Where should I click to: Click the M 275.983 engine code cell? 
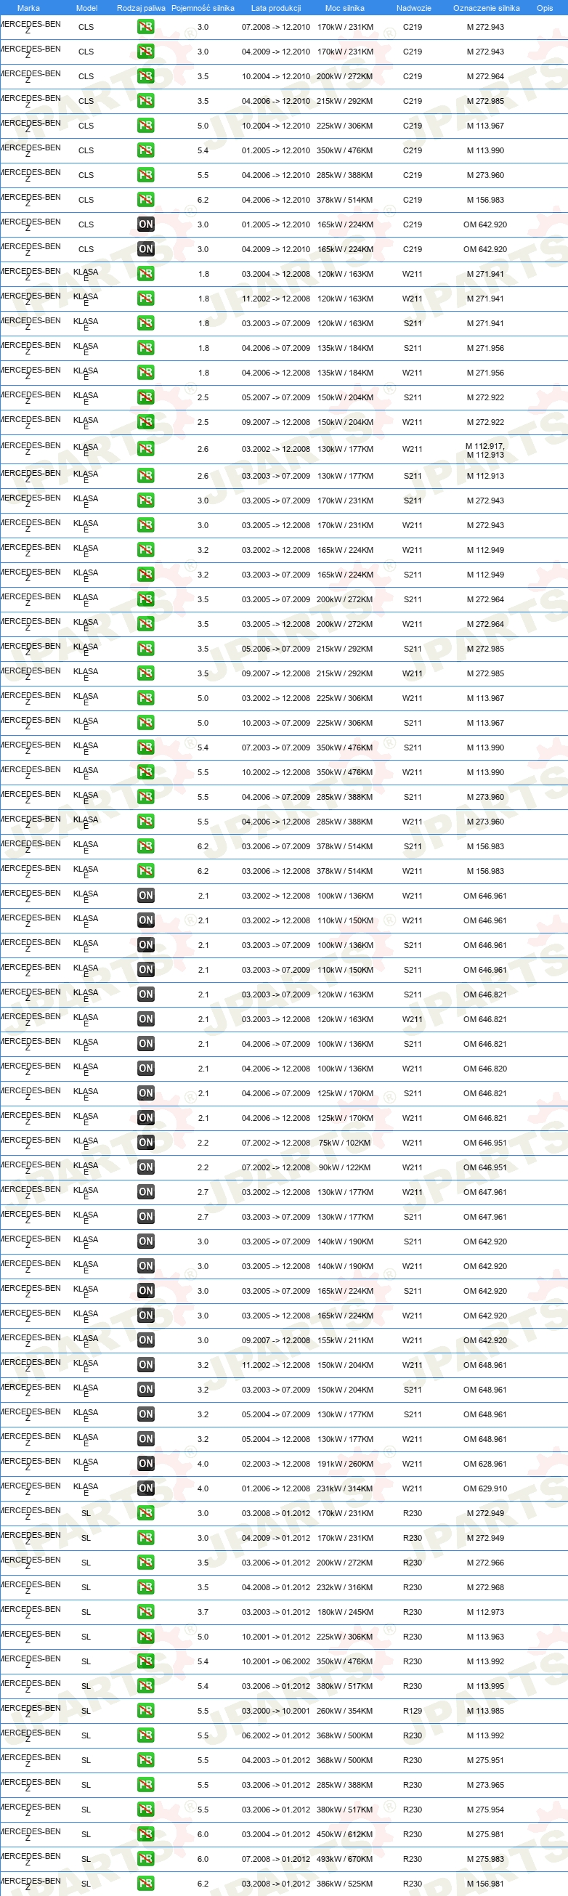pos(486,1859)
